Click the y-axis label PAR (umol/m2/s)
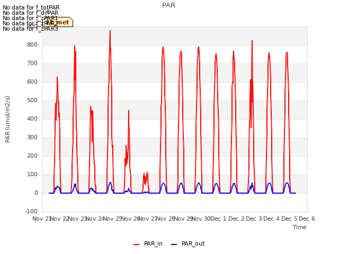Image resolution: width=339 pixels, height=254 pixels. (7, 119)
